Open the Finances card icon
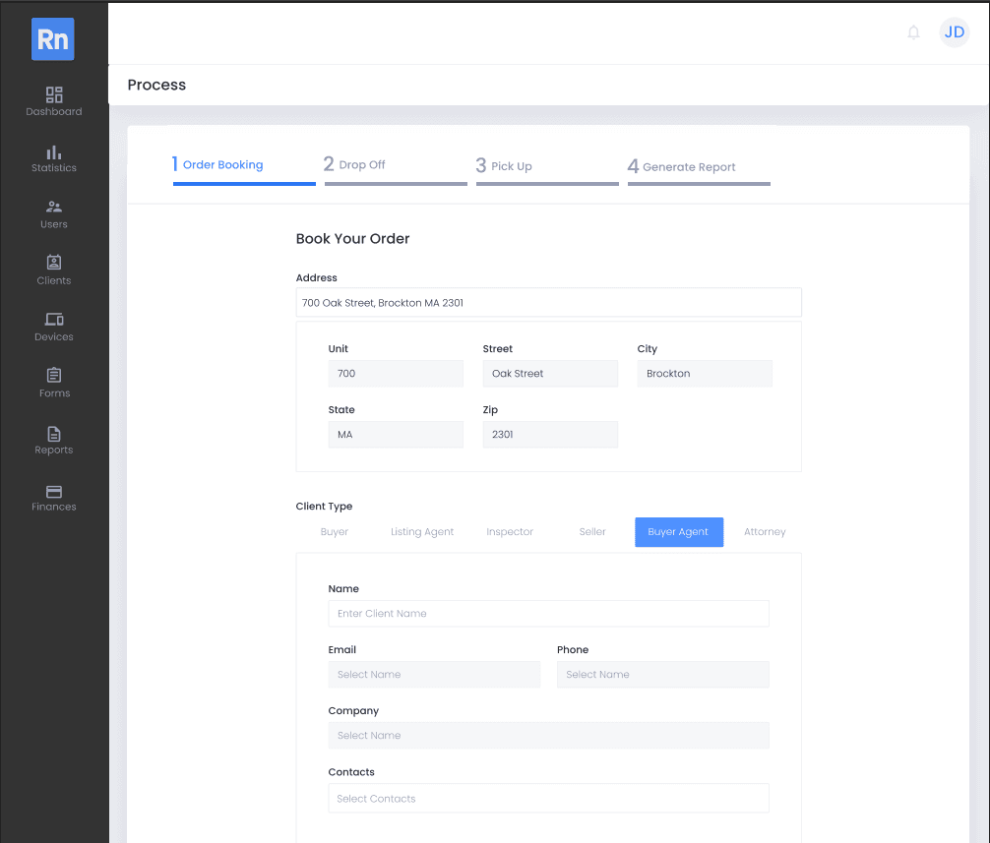Viewport: 990px width, 843px height. point(54,491)
